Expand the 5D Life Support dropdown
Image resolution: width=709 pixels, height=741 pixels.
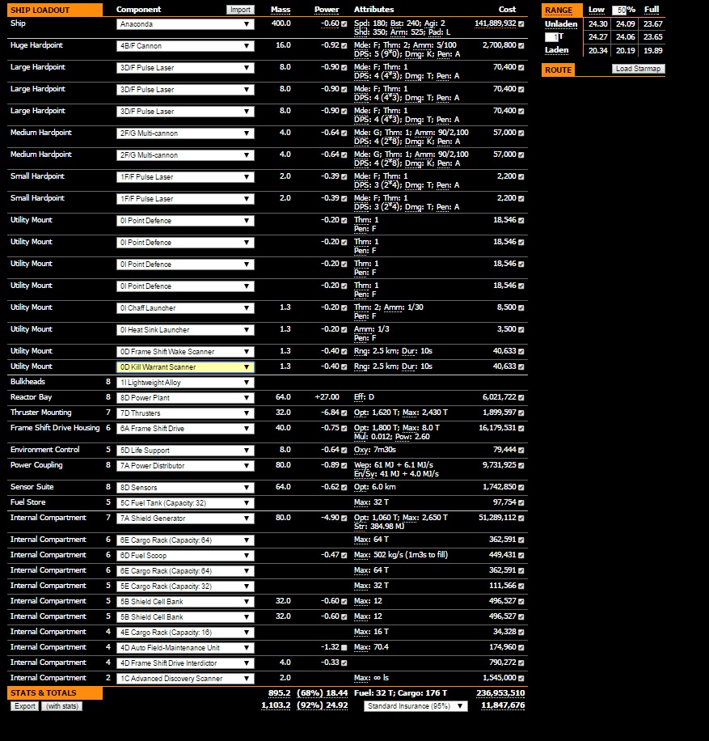coord(185,451)
